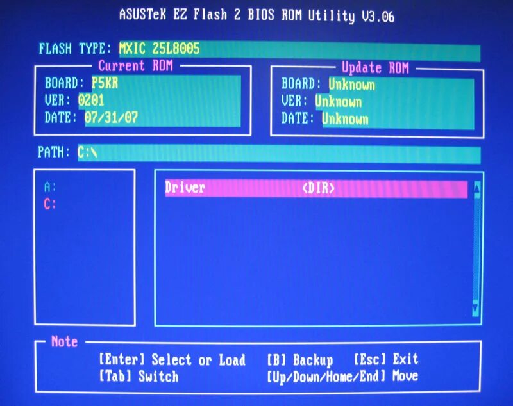Click the [Up/Down/Home/End] Move hint

click(x=342, y=377)
